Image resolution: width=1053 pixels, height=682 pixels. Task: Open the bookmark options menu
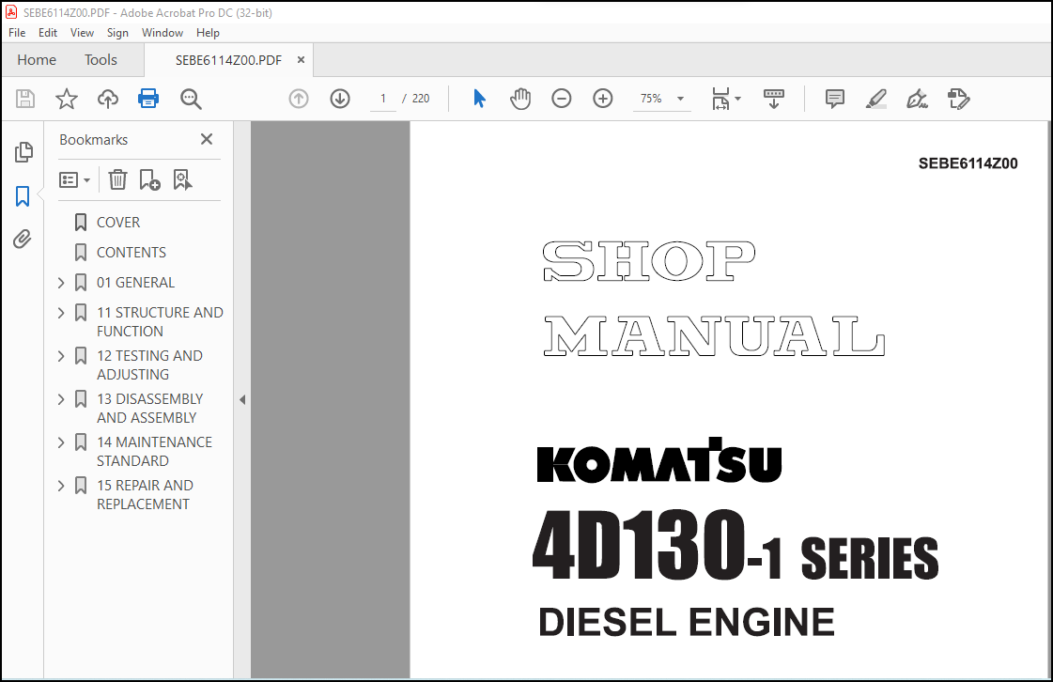(74, 180)
